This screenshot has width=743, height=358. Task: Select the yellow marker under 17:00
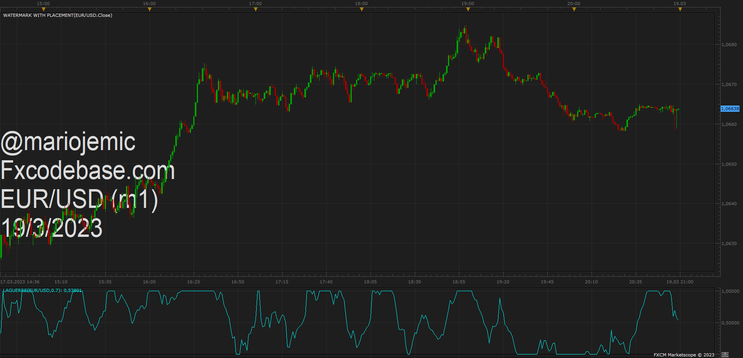pyautogui.click(x=255, y=10)
